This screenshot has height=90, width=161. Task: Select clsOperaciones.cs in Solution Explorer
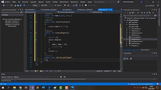click(137, 33)
